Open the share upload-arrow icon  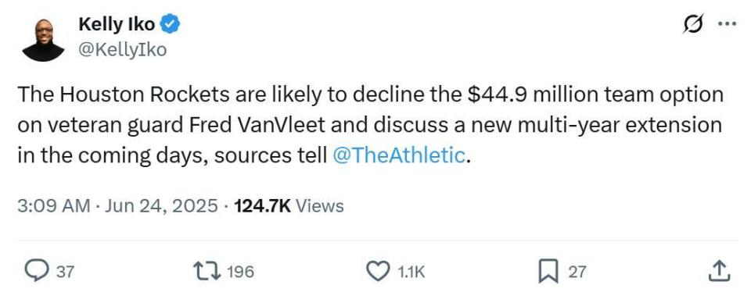coord(720,271)
